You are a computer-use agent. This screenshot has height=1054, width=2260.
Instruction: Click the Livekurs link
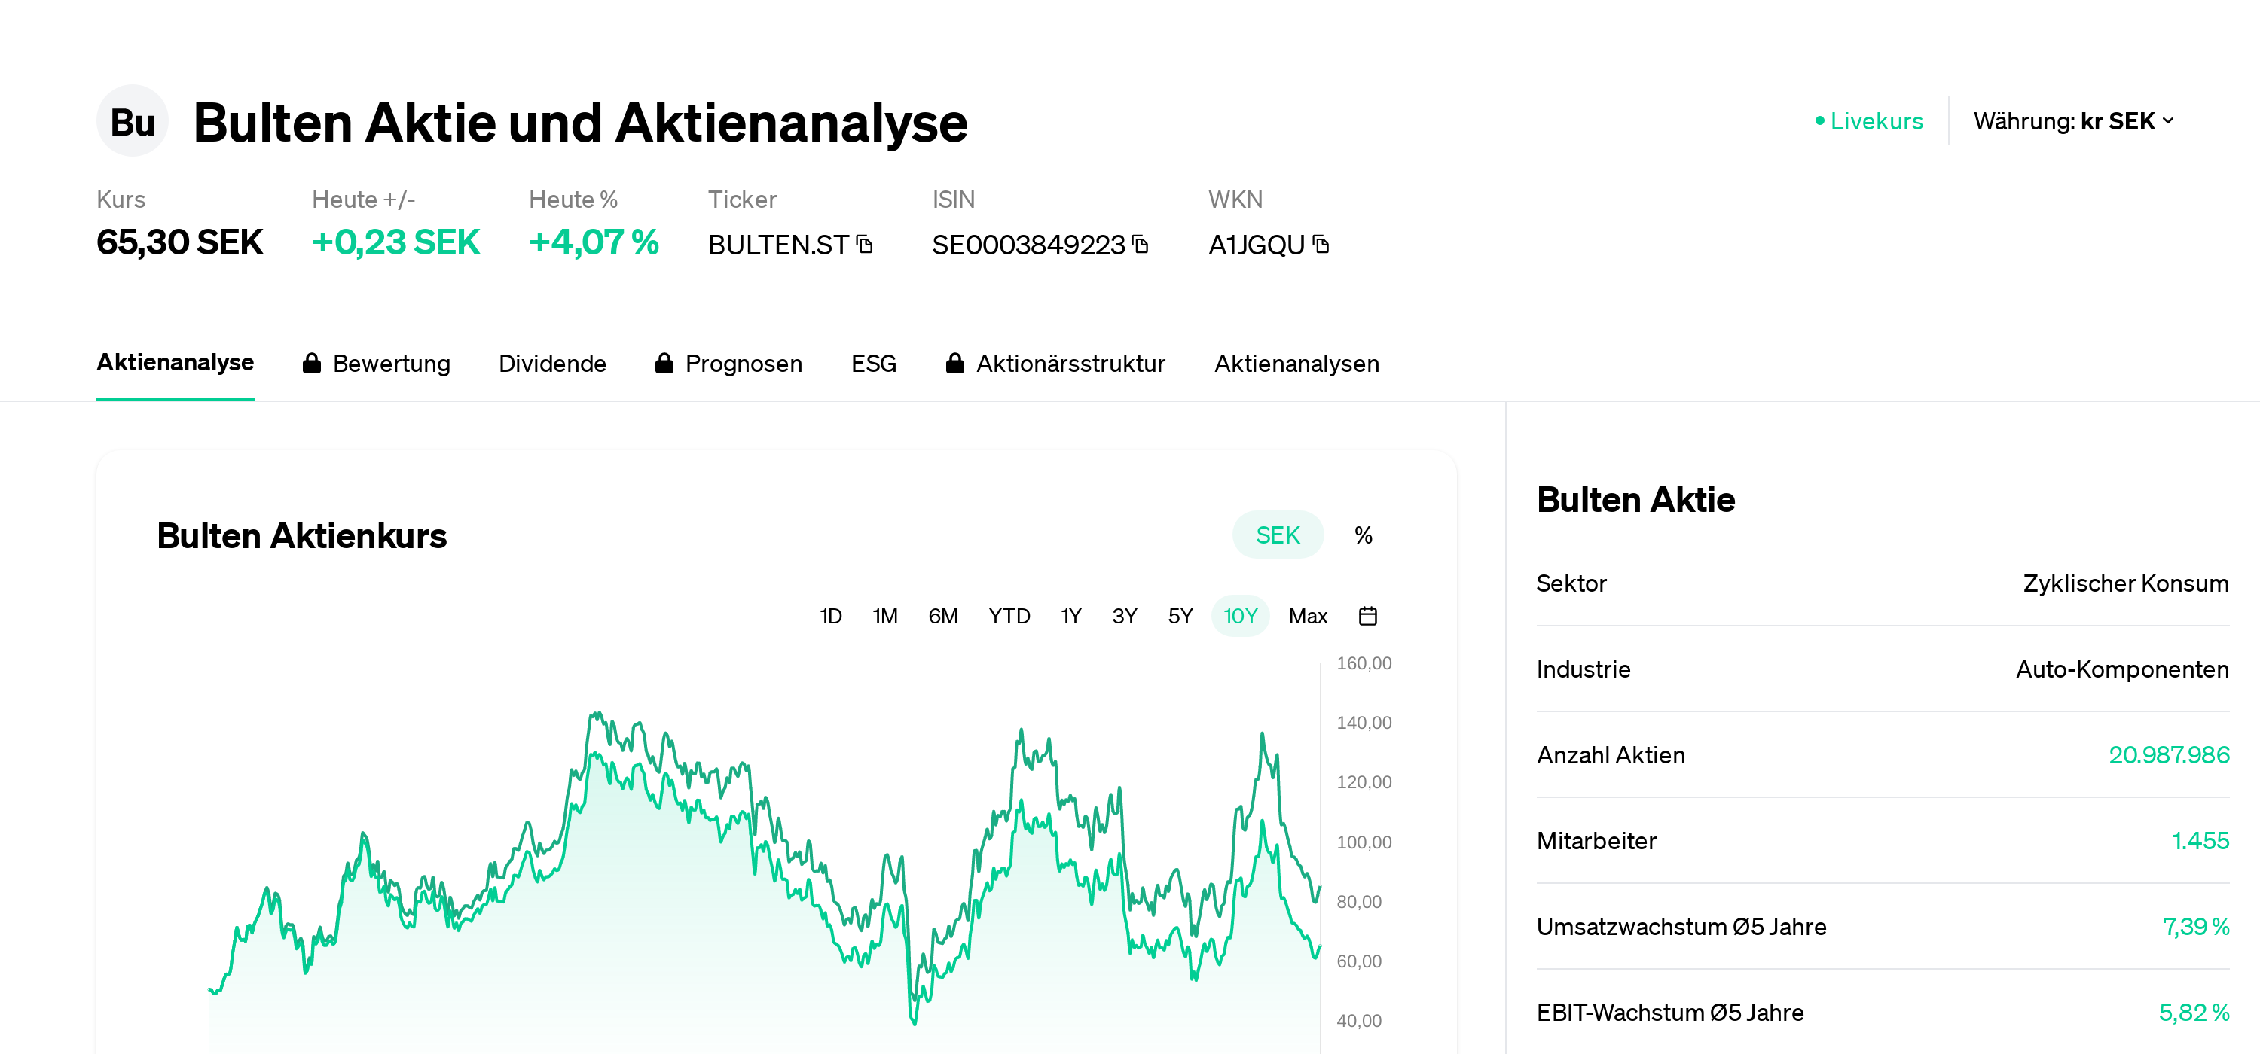click(x=1877, y=121)
